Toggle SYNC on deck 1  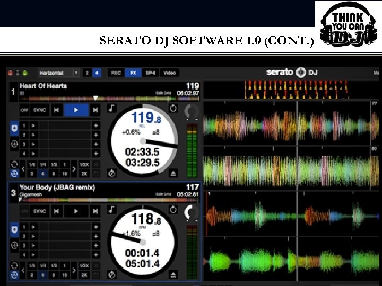click(x=39, y=110)
